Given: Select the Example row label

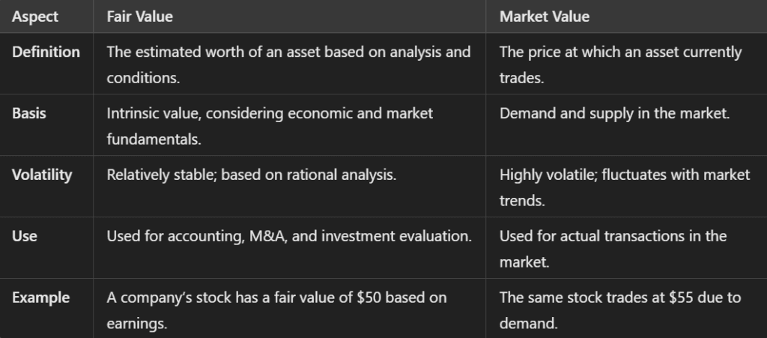Looking at the screenshot, I should pyautogui.click(x=40, y=298).
